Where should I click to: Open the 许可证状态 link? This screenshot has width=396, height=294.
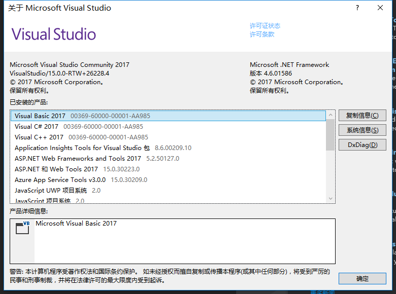click(265, 26)
